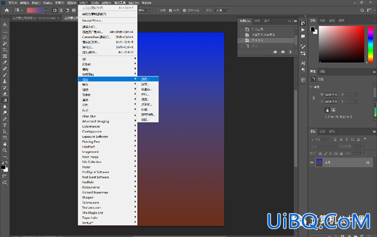This screenshot has height=237, width=377.
Task: Click the gradient preview swatch in options bar
Action: [36, 10]
